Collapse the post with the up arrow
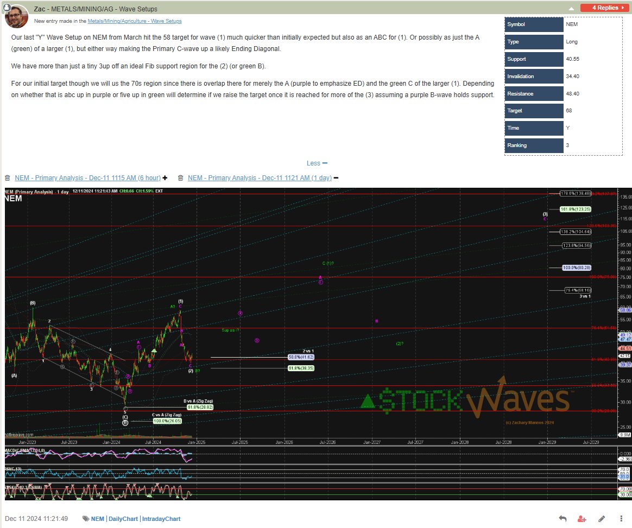The image size is (632, 528). [x=571, y=9]
